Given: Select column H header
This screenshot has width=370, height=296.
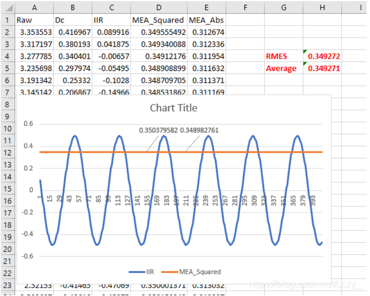Looking at the screenshot, I should click(322, 8).
